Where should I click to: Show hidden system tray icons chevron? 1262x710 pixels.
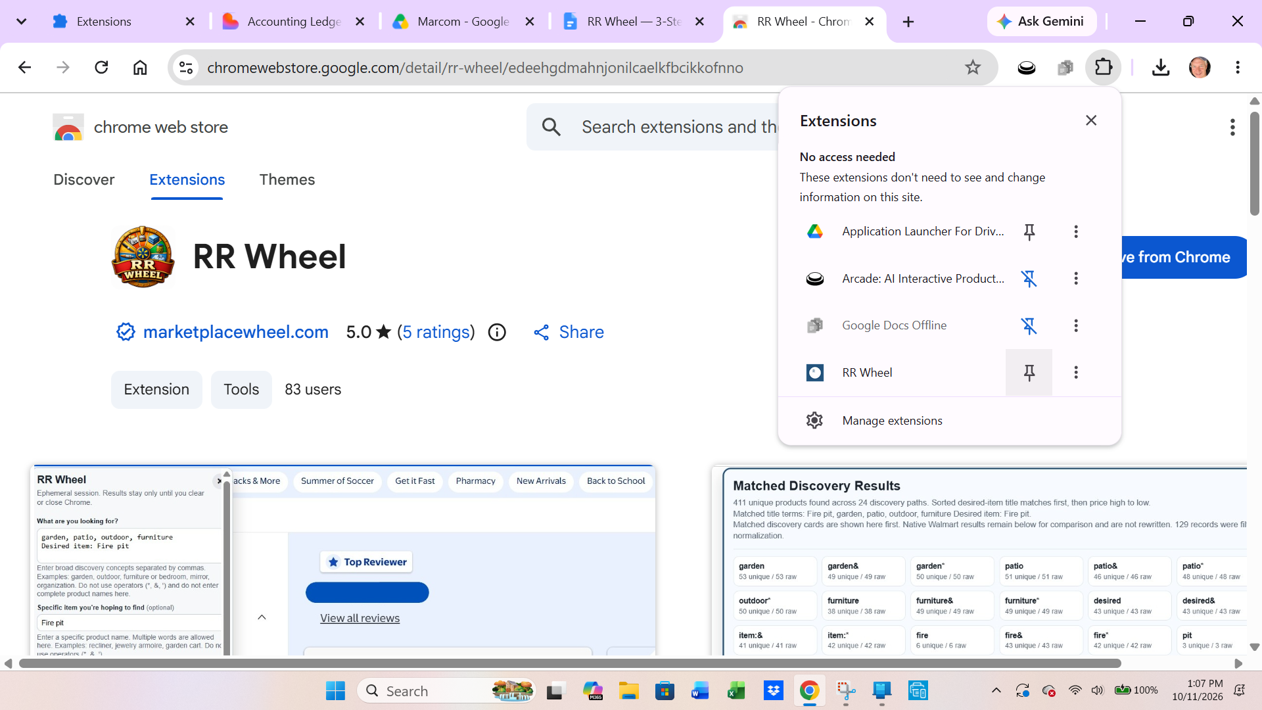click(x=996, y=690)
